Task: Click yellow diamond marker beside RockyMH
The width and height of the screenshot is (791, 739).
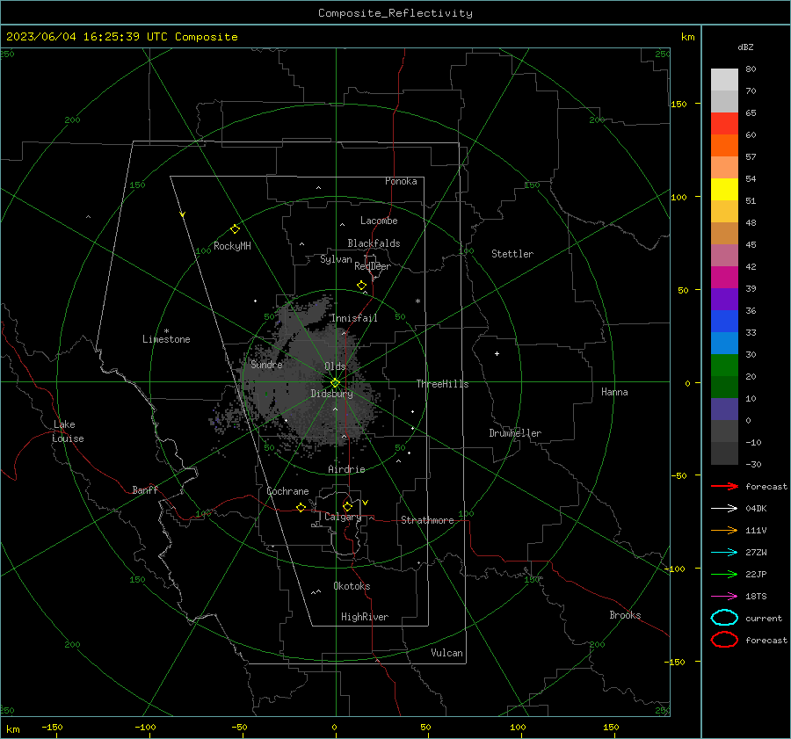Action: (x=235, y=229)
